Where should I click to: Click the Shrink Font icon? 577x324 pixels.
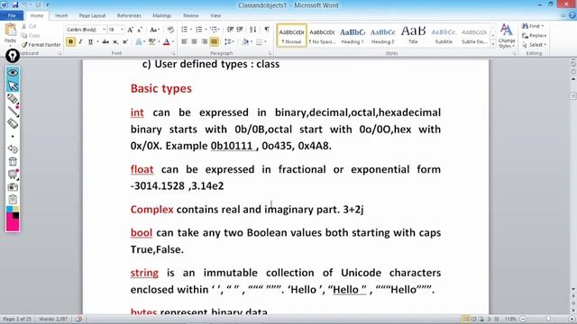[140, 30]
